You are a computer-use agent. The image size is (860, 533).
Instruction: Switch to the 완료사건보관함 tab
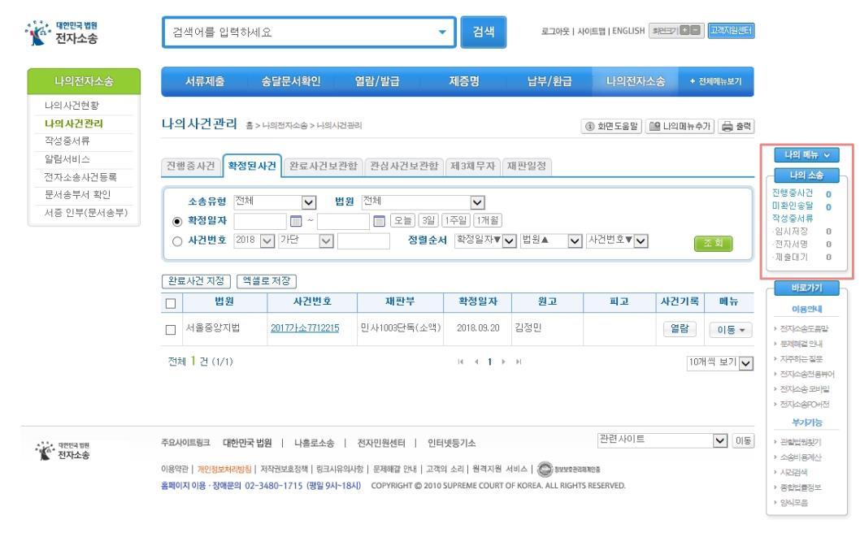coord(323,166)
